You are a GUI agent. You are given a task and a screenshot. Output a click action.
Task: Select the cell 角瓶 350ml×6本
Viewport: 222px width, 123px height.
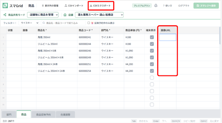tap(57, 51)
